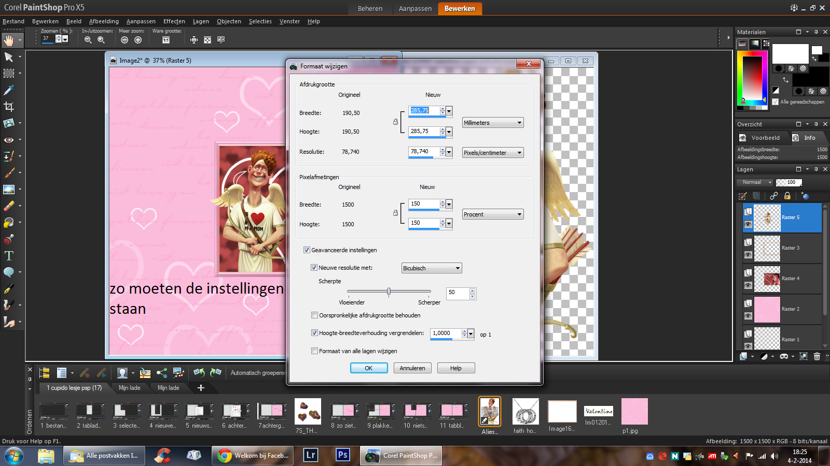Add a new organizer tray with plus
830x466 pixels.
pyautogui.click(x=201, y=388)
